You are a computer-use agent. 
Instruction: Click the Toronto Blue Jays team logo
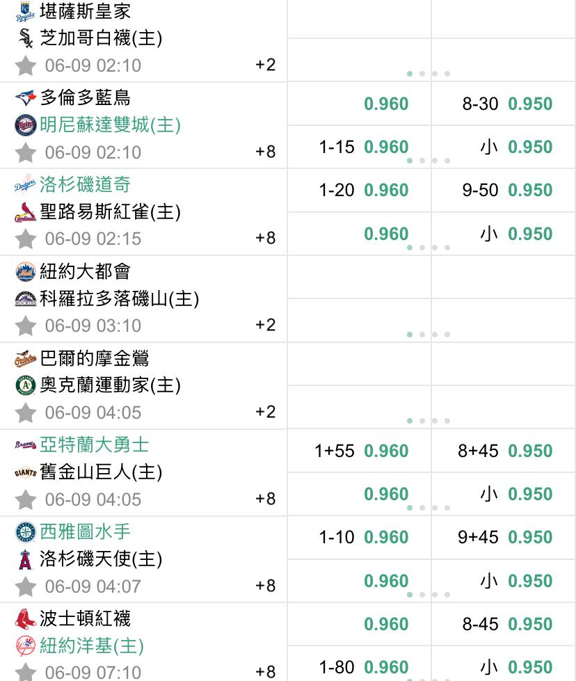pyautogui.click(x=25, y=97)
